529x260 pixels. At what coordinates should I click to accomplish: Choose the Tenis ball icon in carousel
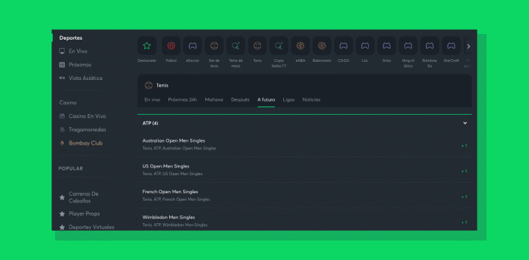pos(258,46)
